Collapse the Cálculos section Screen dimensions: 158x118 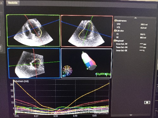click(115, 31)
